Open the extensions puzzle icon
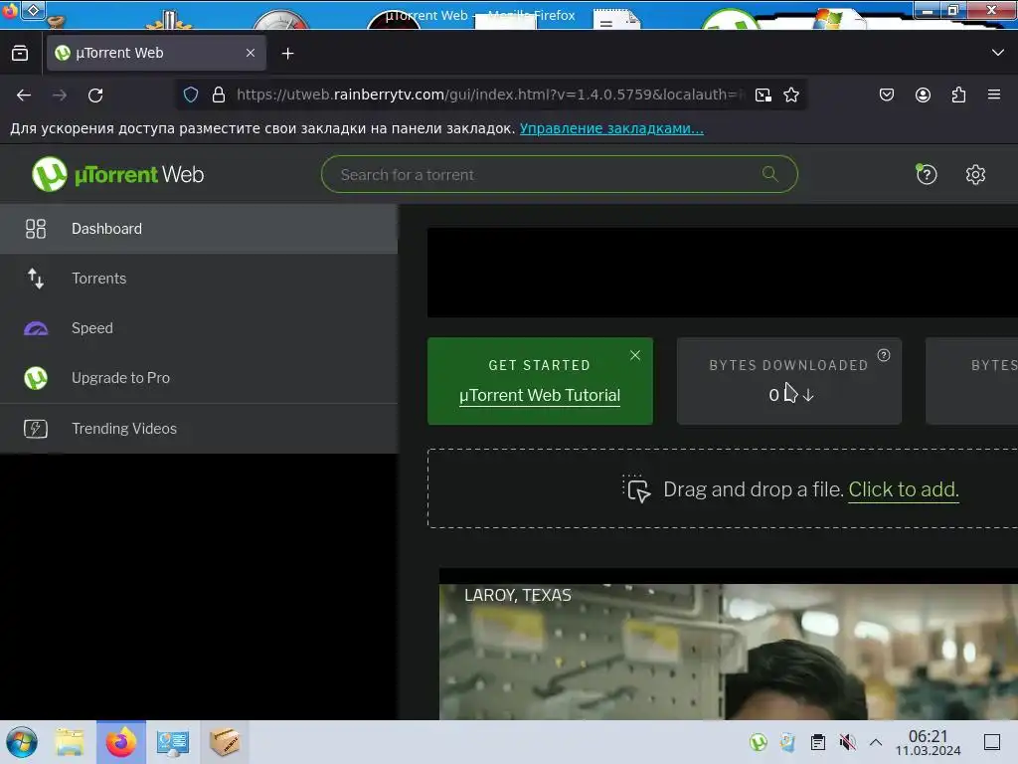 [958, 95]
